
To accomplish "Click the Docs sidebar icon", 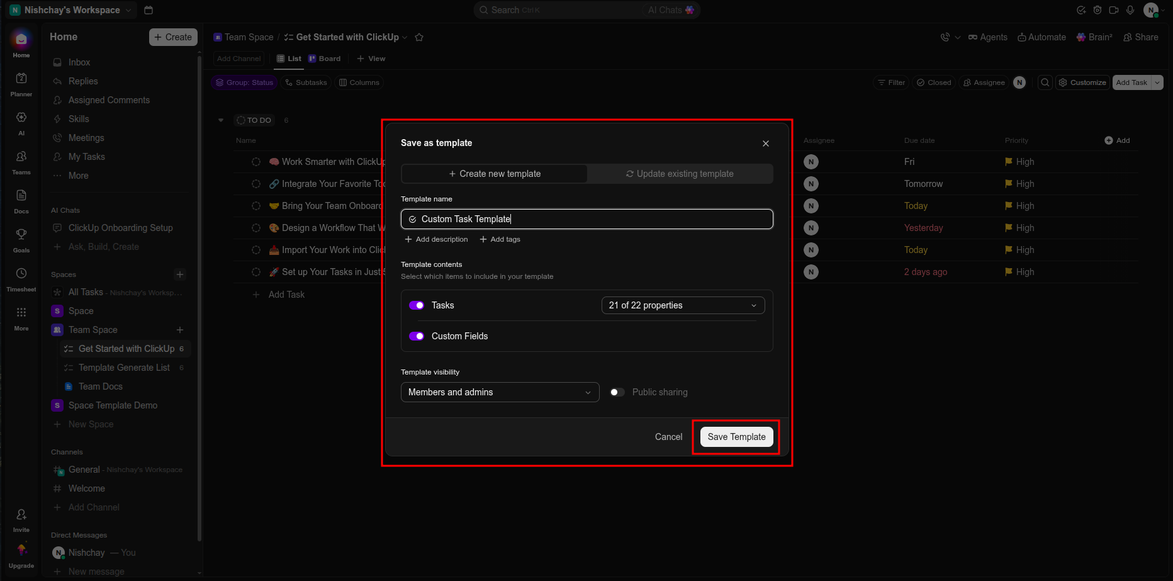I will pos(21,196).
